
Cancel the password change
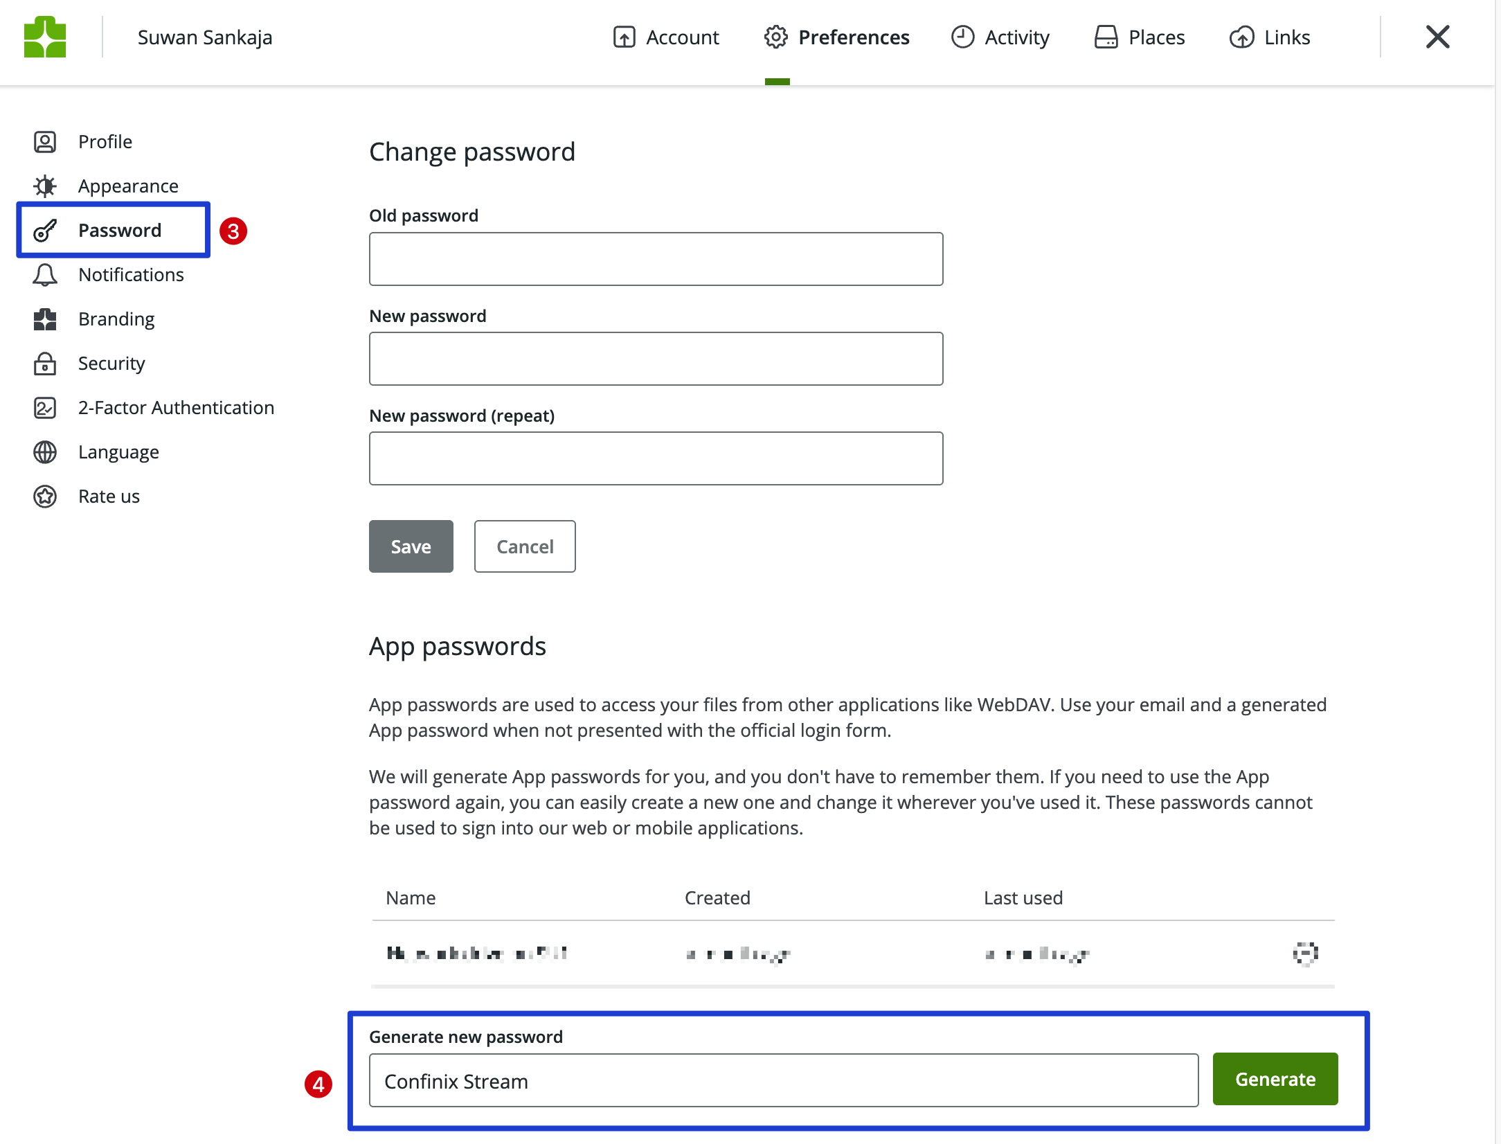pyautogui.click(x=524, y=546)
